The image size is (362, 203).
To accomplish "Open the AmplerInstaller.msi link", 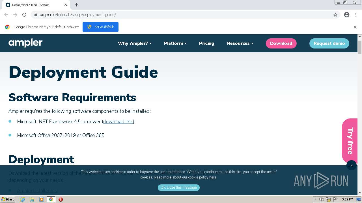I will click(x=37, y=191).
